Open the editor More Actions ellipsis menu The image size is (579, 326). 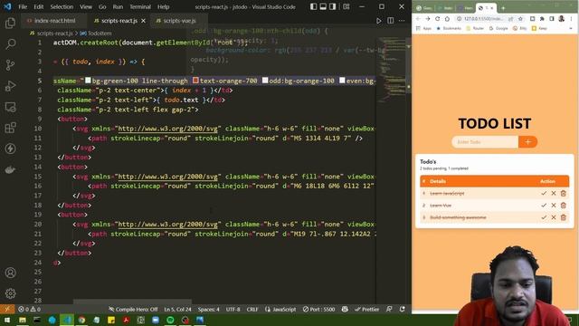coord(402,21)
